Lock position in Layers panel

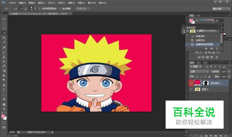click(205, 77)
